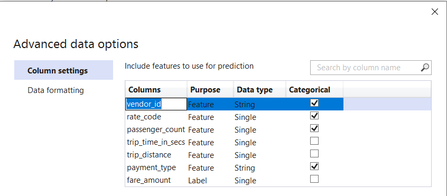Image resolution: width=447 pixels, height=196 pixels.
Task: Open Data type dropdown for payment_type
Action: pos(260,168)
